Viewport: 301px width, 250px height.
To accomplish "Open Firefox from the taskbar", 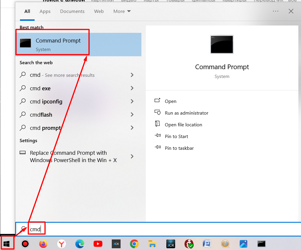I will point(43,244).
